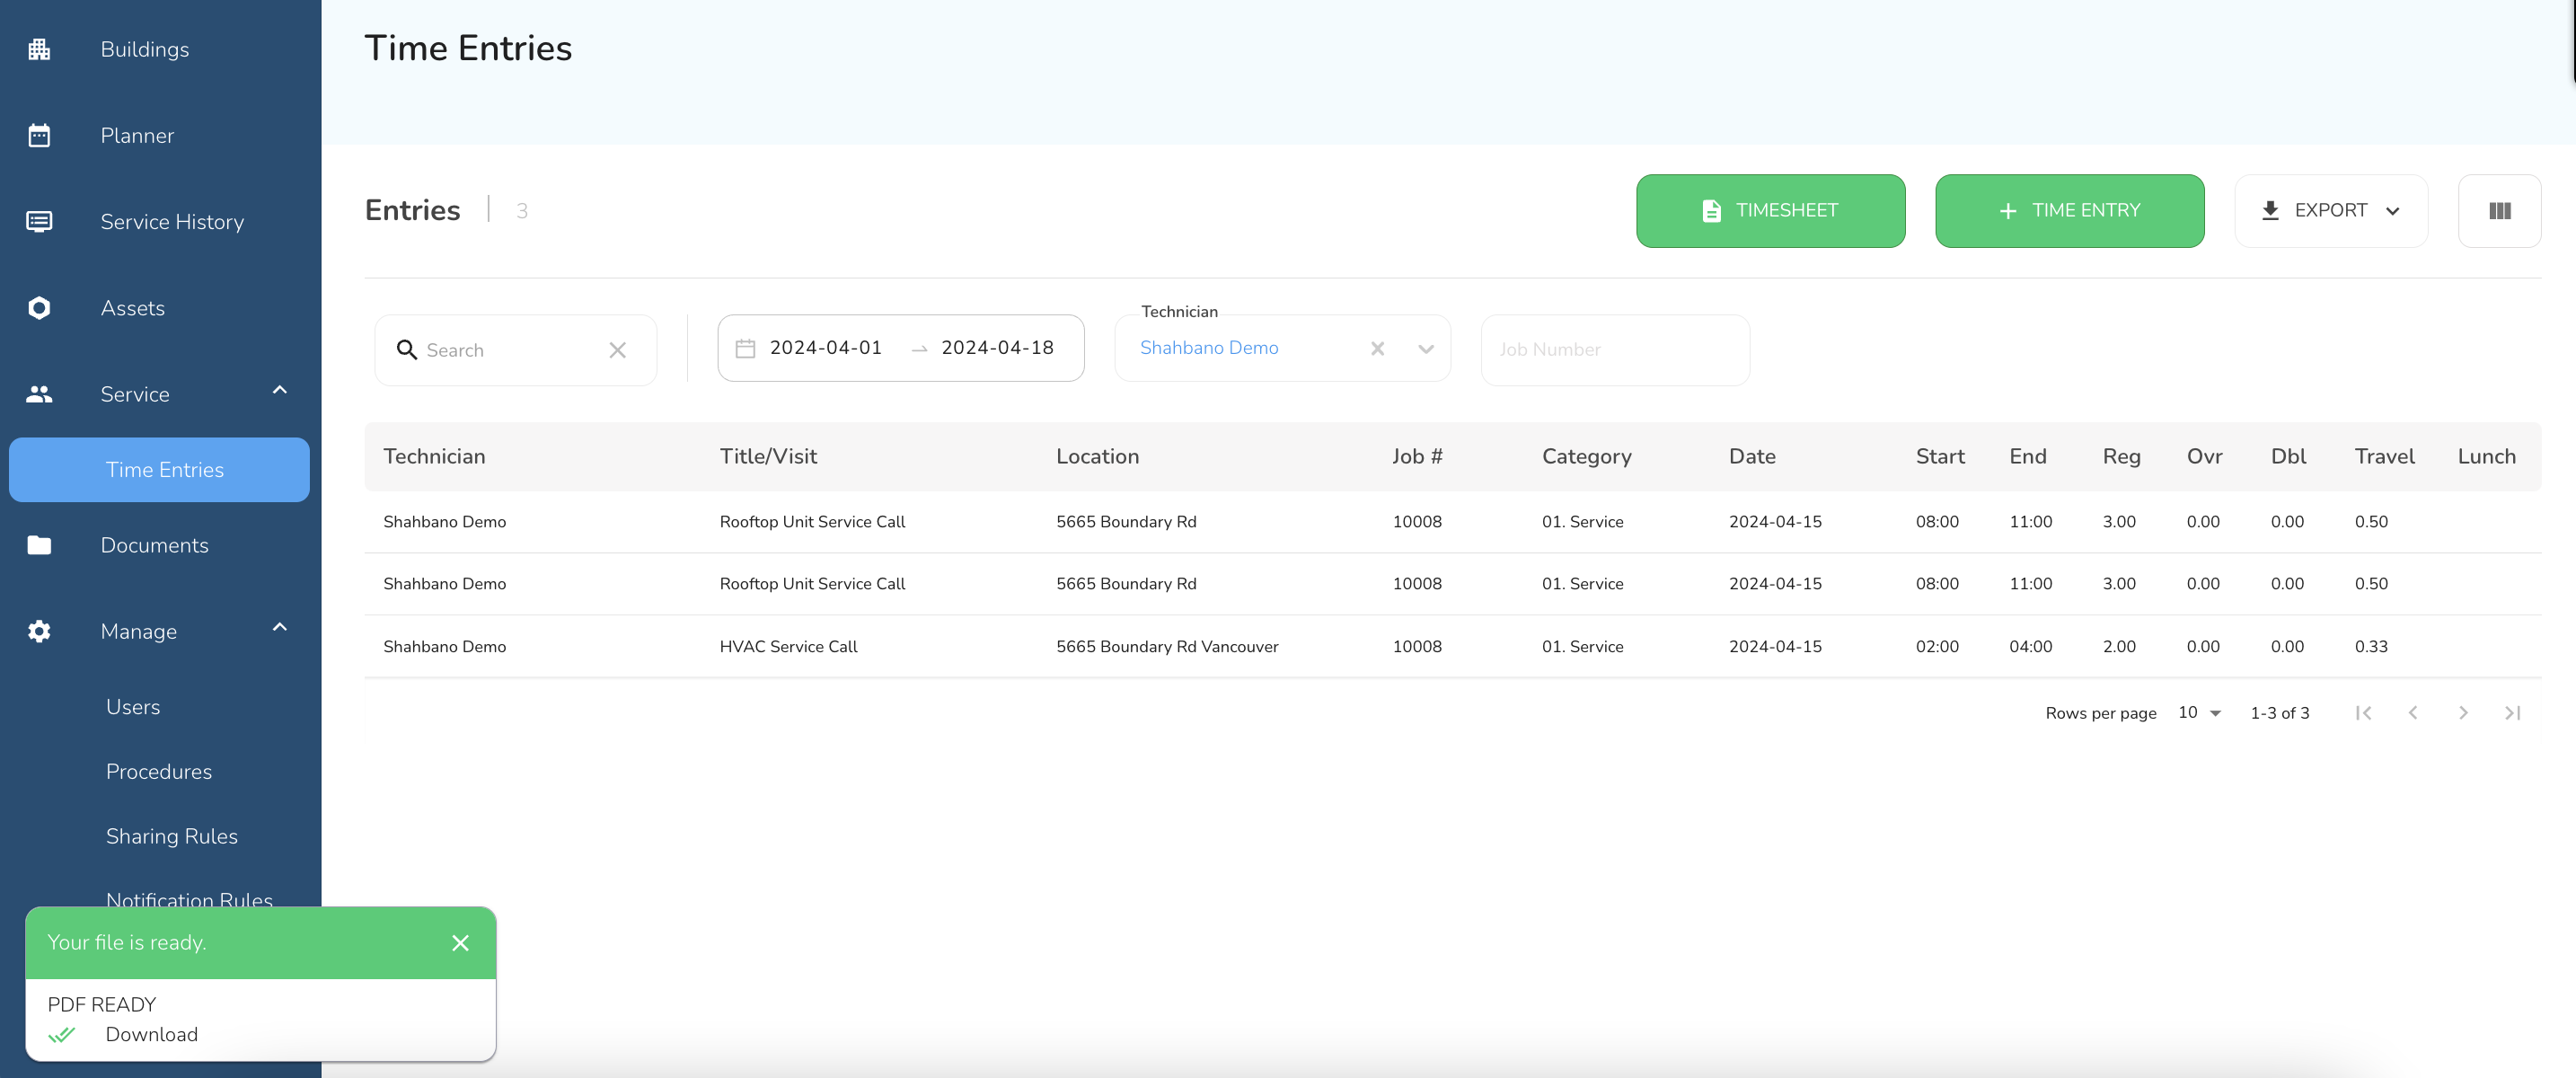
Task: Collapse the Manage sidebar section
Action: (x=280, y=627)
